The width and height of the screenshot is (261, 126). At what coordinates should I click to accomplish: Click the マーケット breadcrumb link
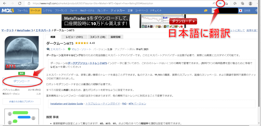pyautogui.click(x=8, y=30)
